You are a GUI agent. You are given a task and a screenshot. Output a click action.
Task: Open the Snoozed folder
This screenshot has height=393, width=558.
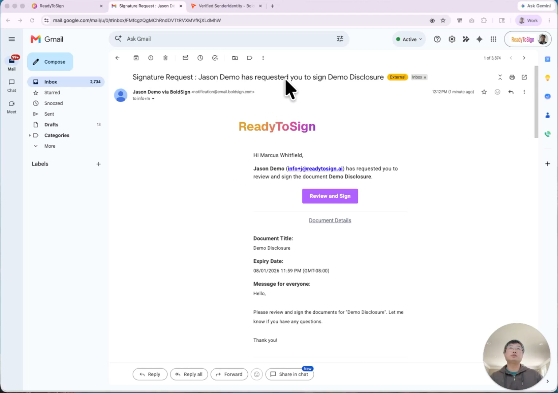(66, 103)
